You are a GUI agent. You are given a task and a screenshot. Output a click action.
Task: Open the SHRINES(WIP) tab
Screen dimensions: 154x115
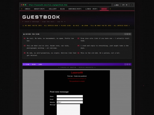(x=75, y=9)
